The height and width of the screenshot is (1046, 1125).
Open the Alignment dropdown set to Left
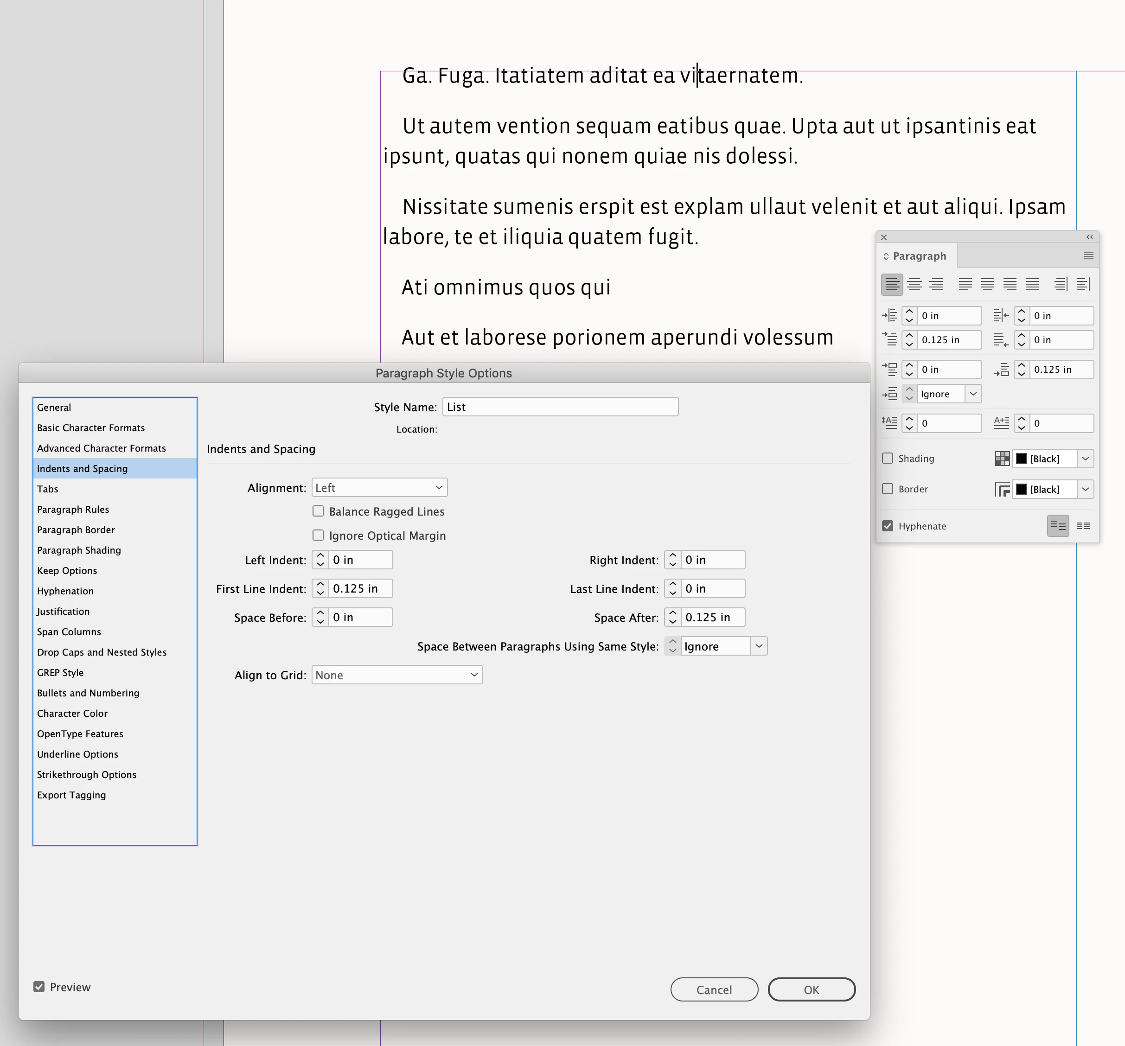click(379, 488)
